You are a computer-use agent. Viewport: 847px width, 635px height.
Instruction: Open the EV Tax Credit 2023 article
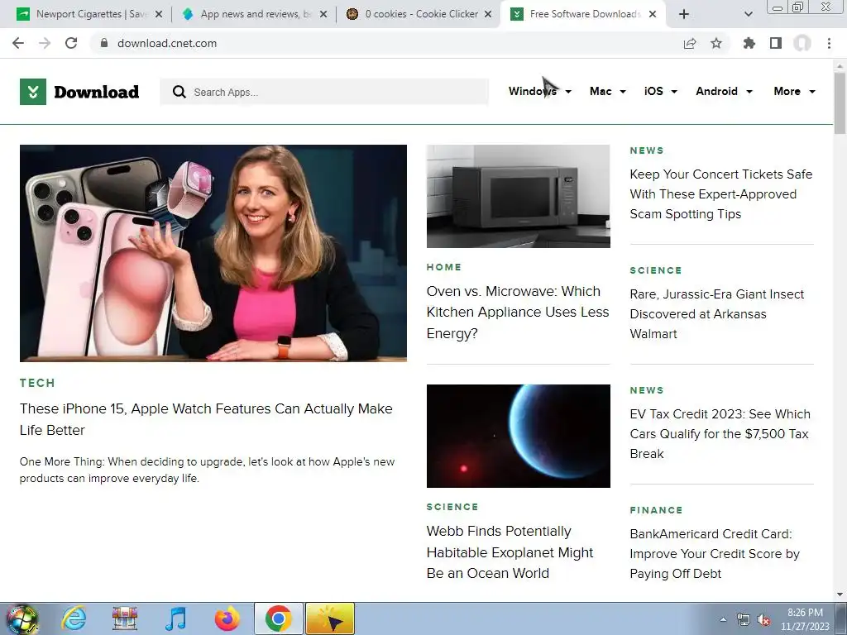click(x=720, y=433)
